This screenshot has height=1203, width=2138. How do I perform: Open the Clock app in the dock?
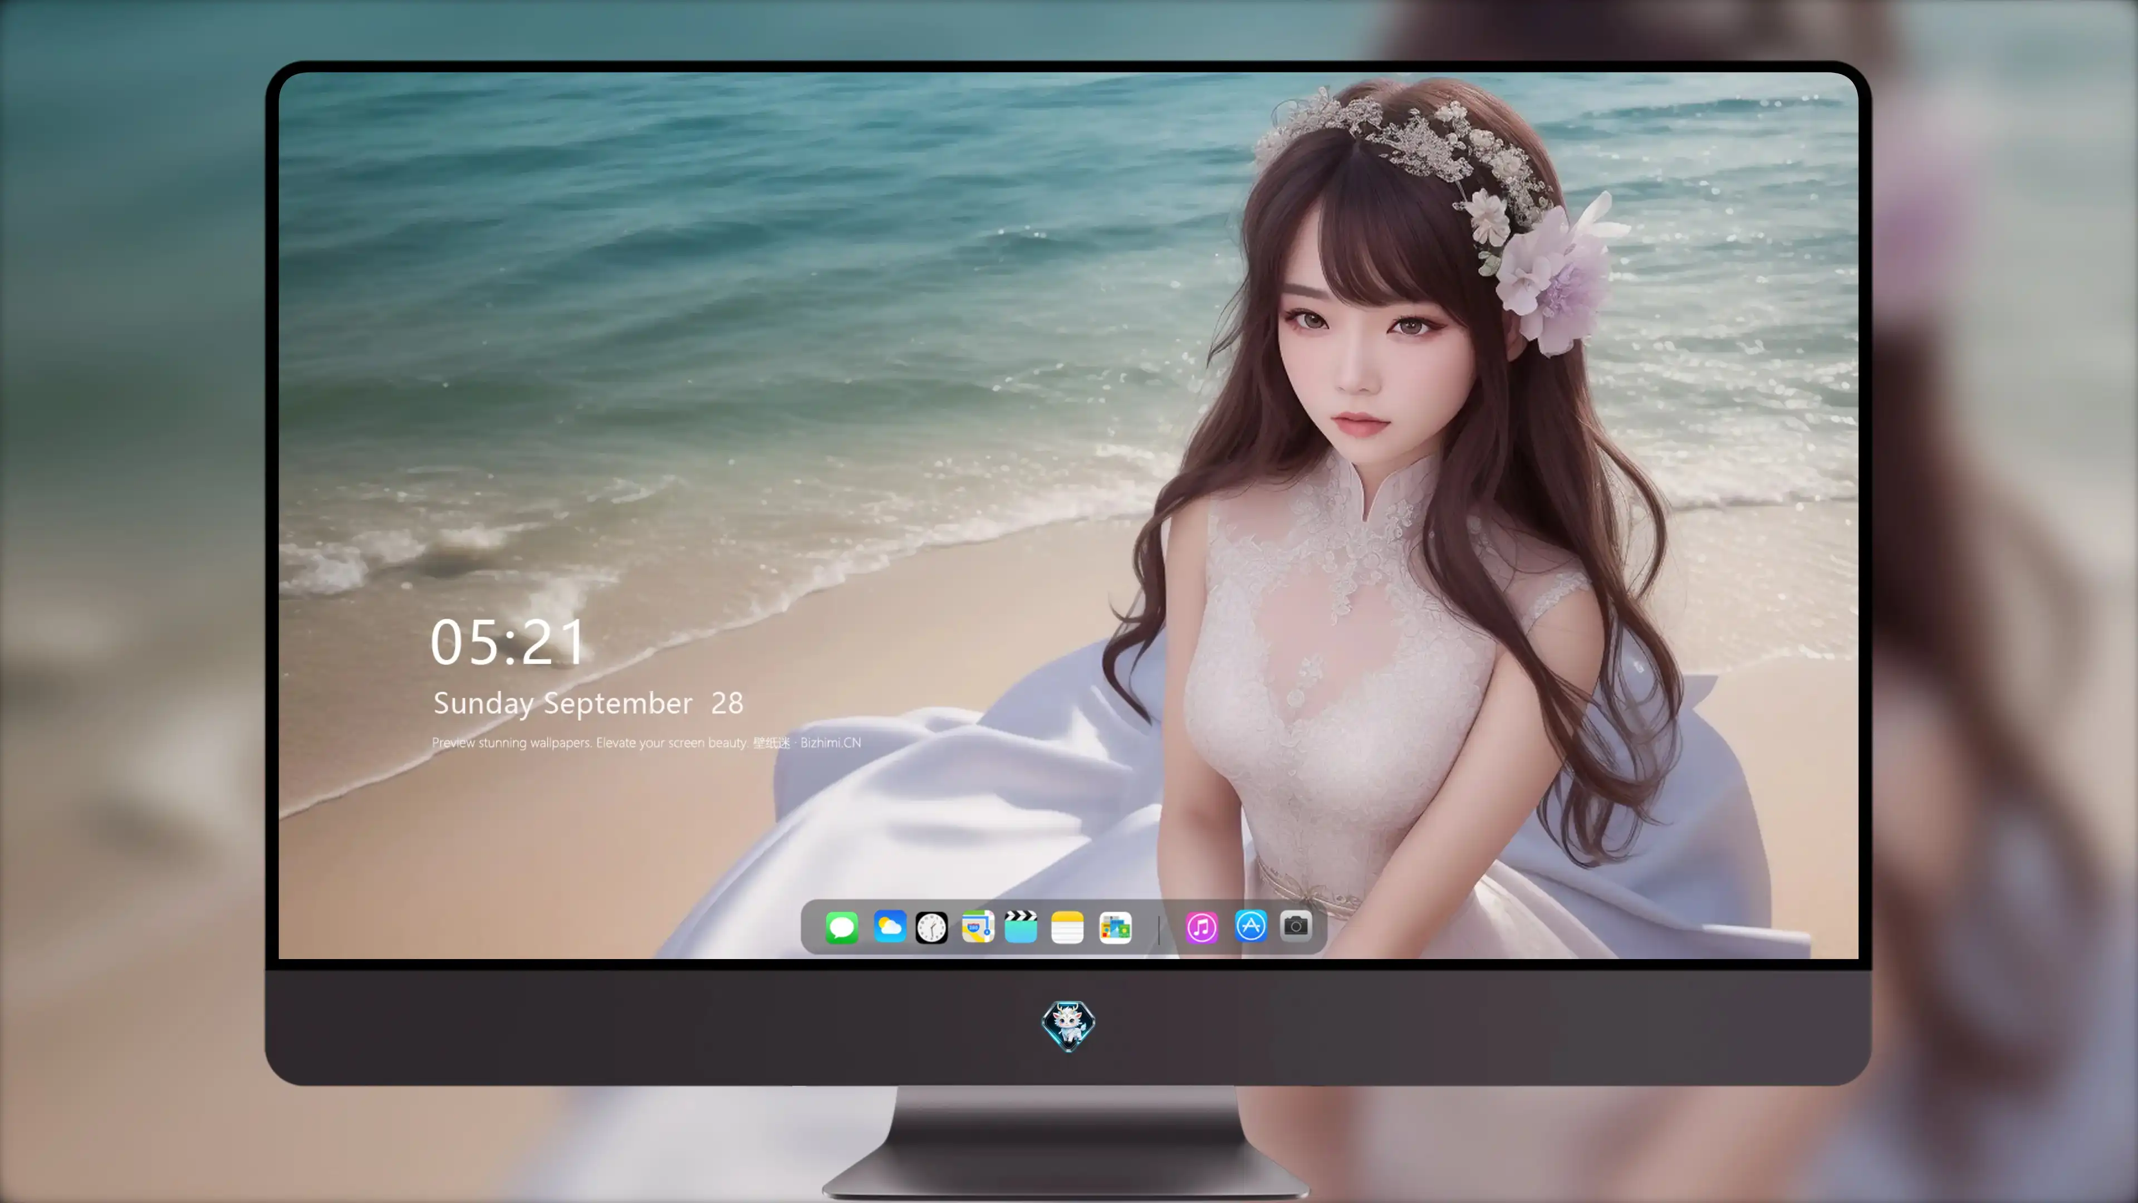pyautogui.click(x=931, y=927)
